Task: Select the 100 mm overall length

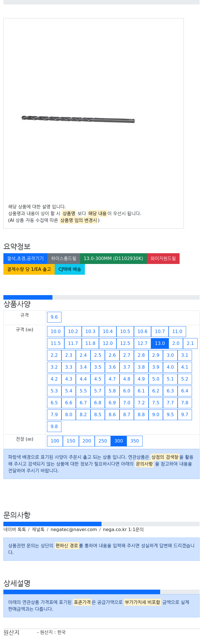Action: 55,441
